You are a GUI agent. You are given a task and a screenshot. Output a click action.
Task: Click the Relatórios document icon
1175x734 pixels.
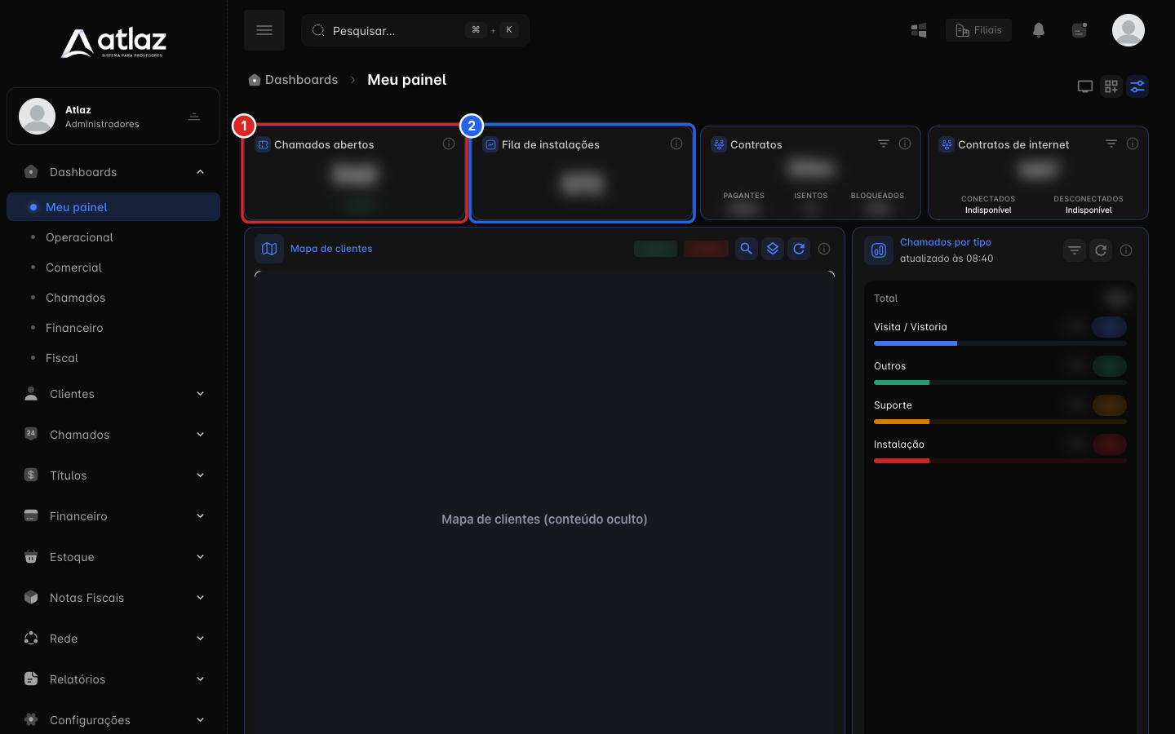click(31, 679)
